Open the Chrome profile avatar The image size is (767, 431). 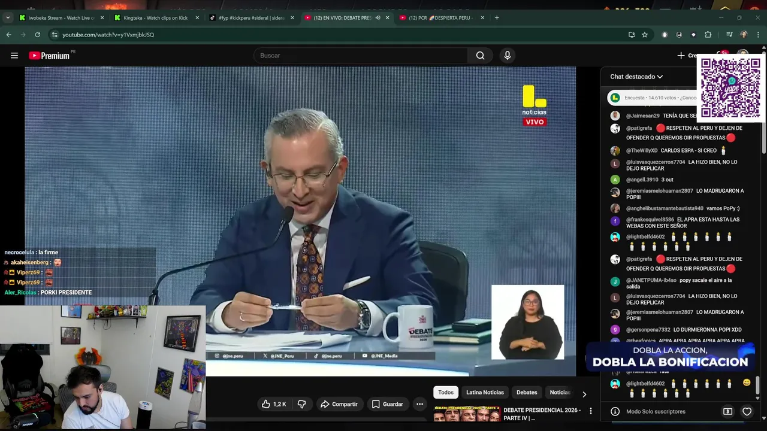[744, 35]
